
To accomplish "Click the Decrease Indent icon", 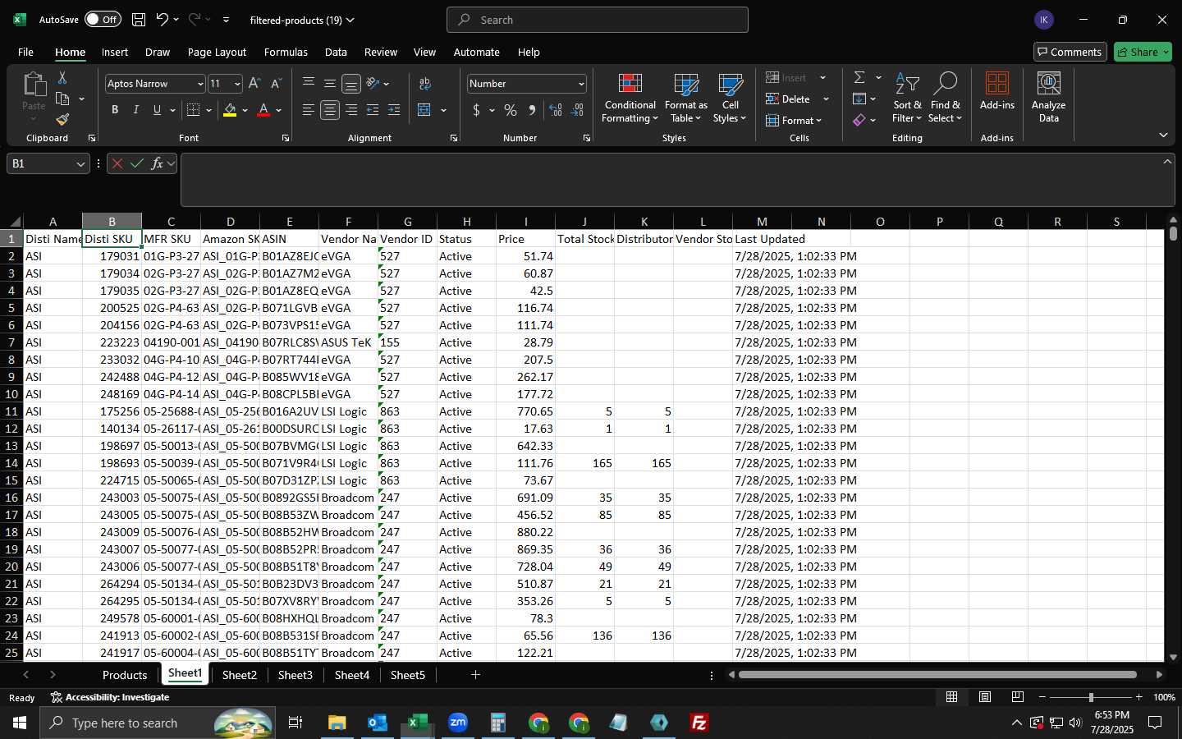I will 373,110.
